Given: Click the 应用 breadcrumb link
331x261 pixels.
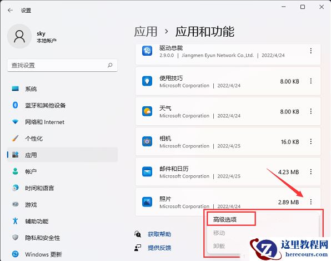Looking at the screenshot, I should pyautogui.click(x=146, y=32).
